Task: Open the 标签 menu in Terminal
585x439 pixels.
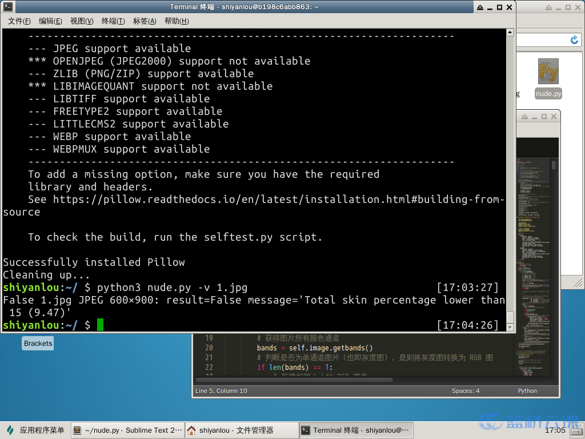Action: (x=145, y=21)
